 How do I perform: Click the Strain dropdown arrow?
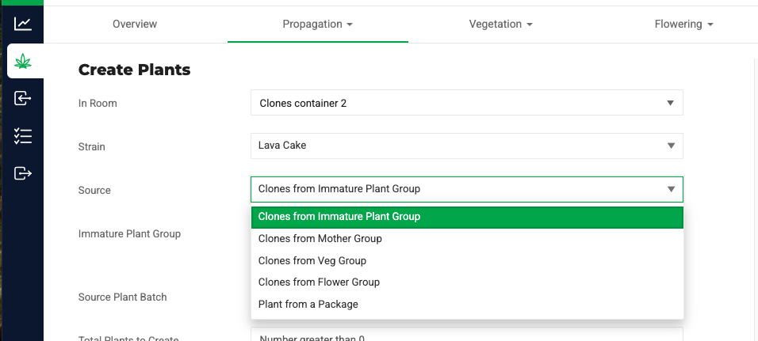pyautogui.click(x=670, y=146)
